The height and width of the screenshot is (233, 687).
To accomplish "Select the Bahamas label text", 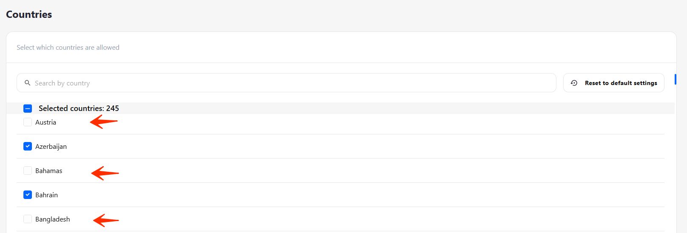I will (x=48, y=171).
